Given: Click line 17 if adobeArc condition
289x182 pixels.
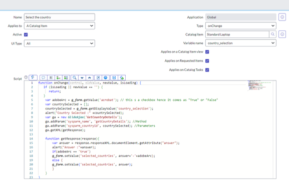Looking at the screenshot, I should point(71,151).
